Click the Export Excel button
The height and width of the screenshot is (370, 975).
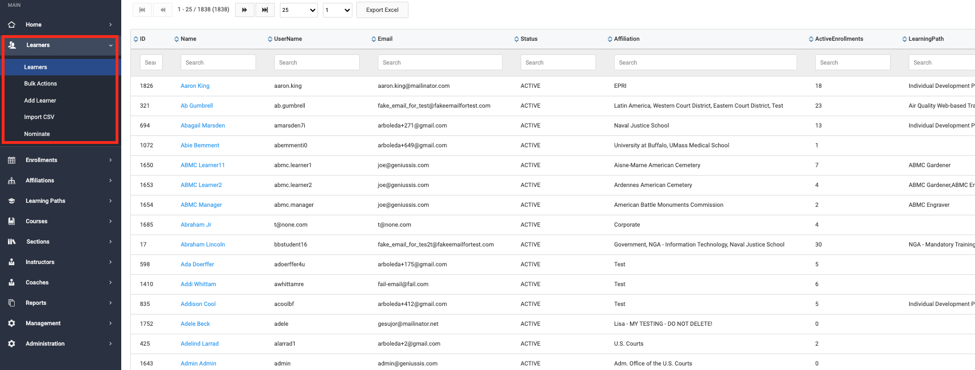point(382,10)
